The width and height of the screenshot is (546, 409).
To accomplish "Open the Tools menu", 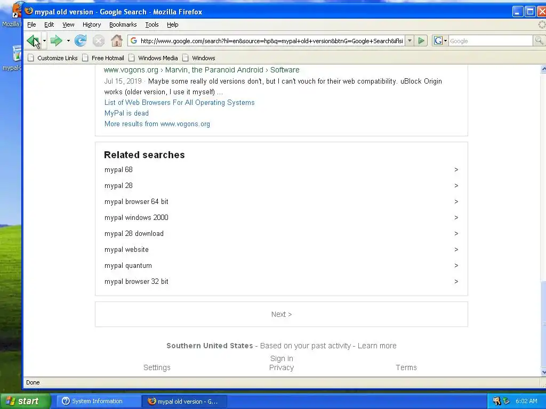I will point(152,24).
